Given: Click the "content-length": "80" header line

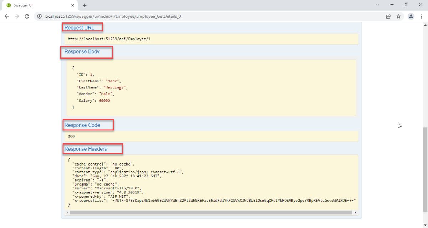Looking at the screenshot, I should coord(97,168).
